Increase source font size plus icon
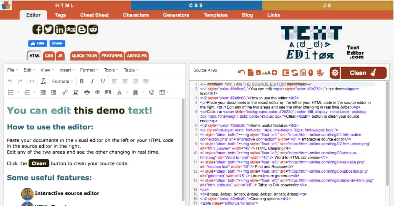Screen dimensions: 394x206 [x=274, y=73]
